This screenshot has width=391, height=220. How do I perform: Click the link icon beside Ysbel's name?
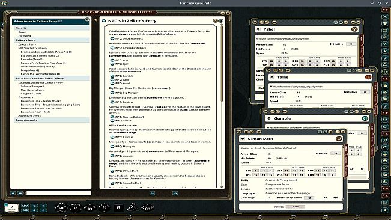258,29
